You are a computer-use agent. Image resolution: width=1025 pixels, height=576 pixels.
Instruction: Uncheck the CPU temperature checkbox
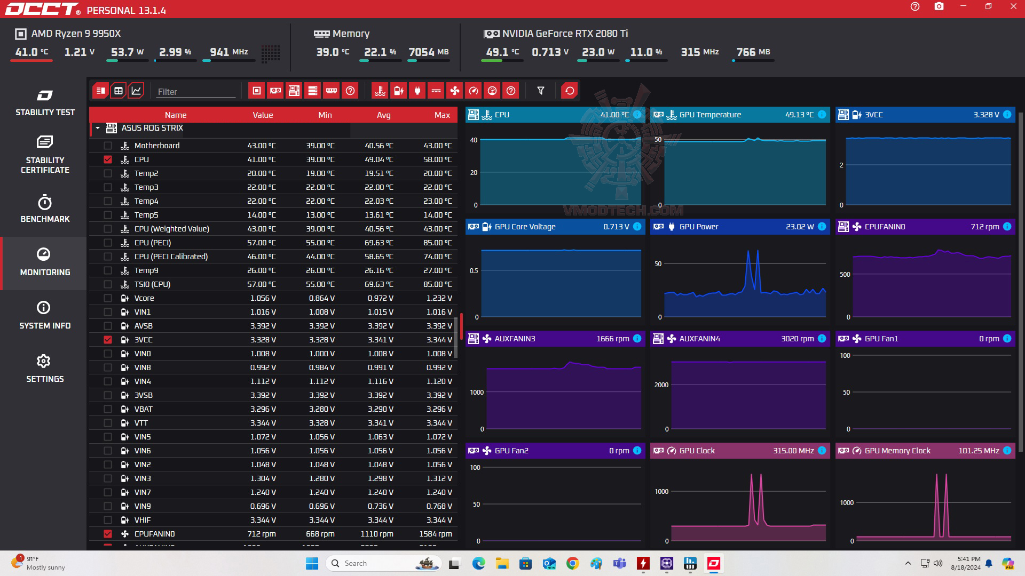click(x=108, y=159)
